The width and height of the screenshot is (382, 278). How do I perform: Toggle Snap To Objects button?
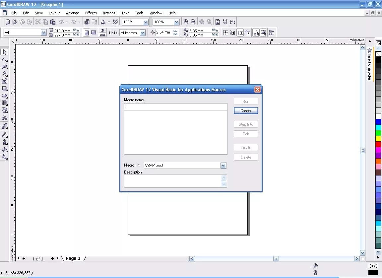240,33
